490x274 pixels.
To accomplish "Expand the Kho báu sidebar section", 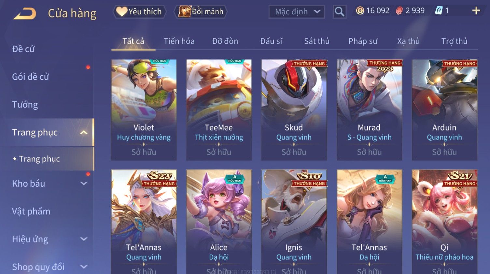I will tap(84, 183).
